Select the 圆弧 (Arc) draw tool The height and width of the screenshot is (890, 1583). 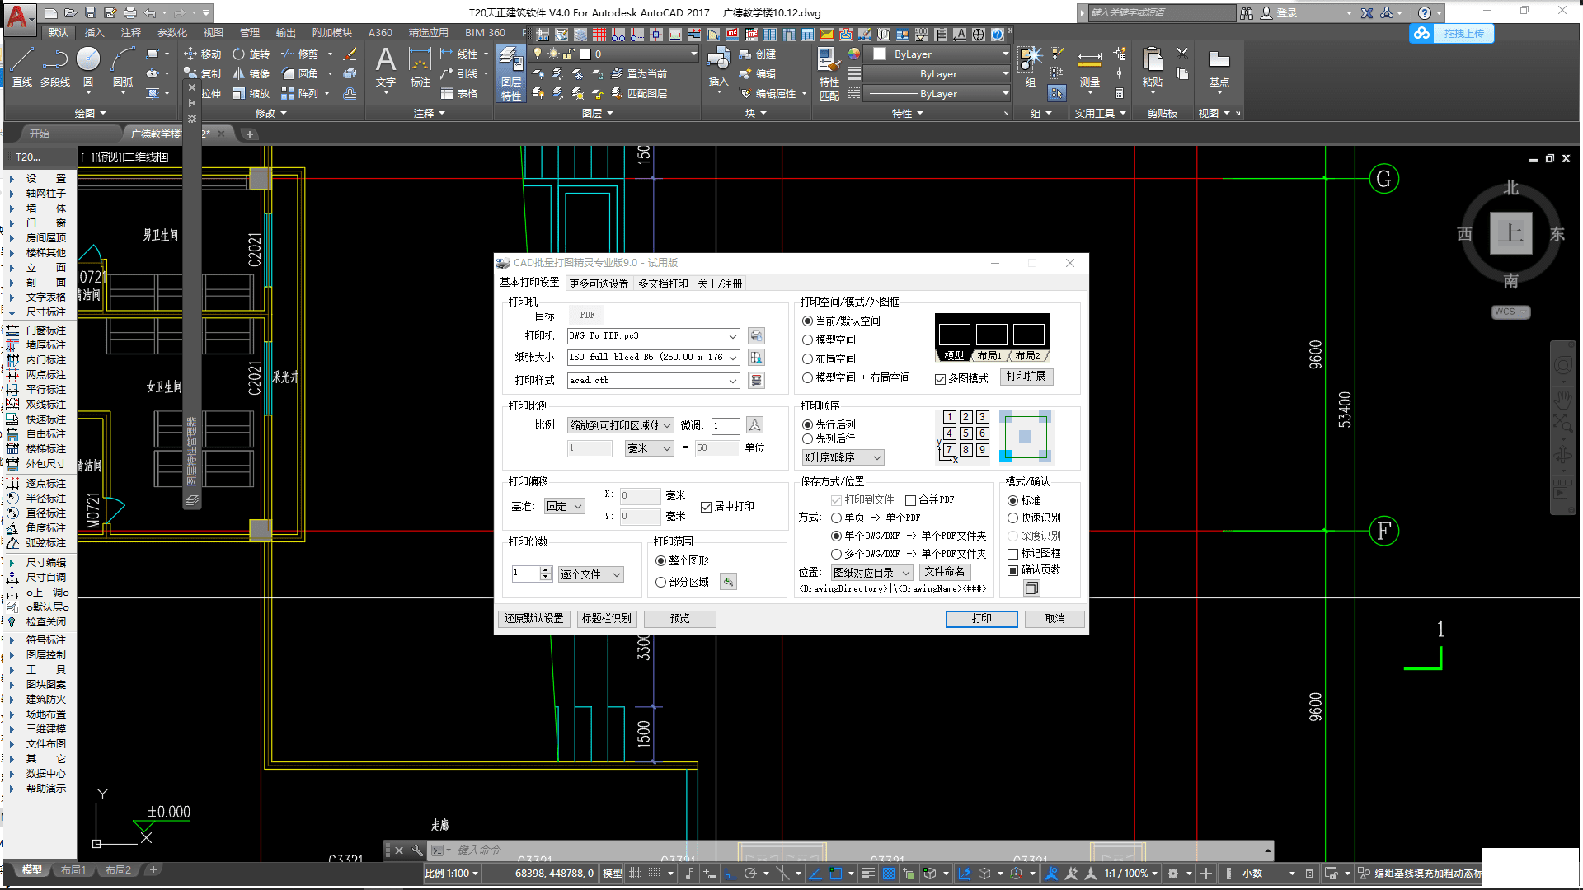point(123,66)
